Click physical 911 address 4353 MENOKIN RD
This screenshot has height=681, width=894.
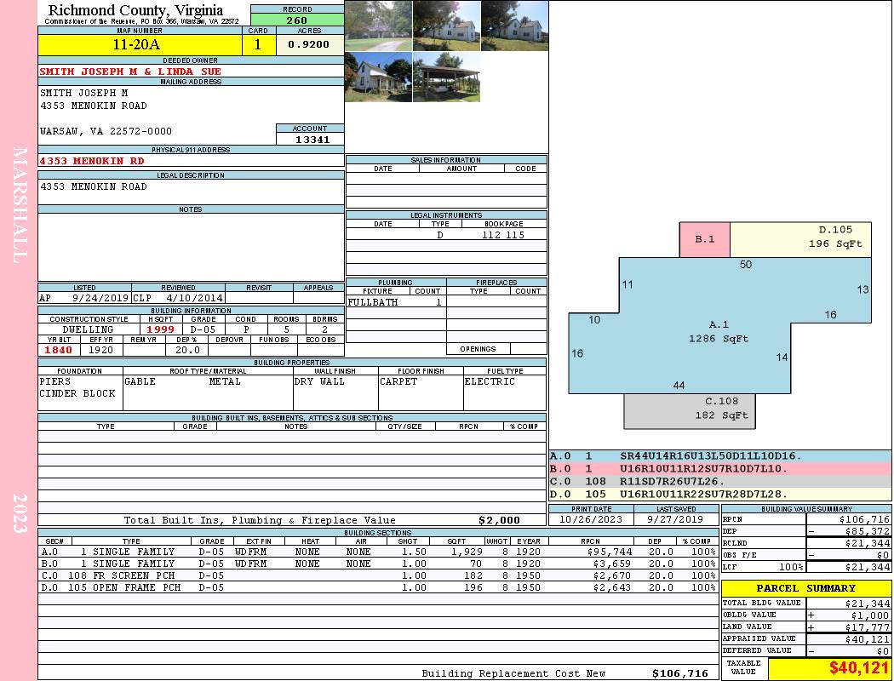tap(92, 161)
